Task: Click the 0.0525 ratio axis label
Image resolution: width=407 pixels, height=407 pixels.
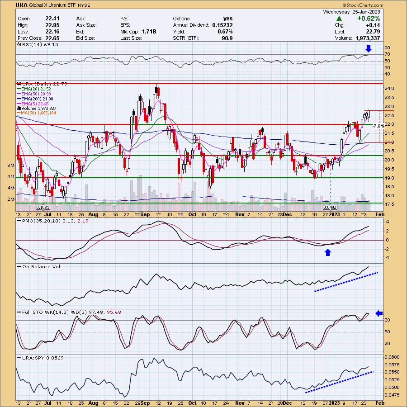Action: coord(392,380)
